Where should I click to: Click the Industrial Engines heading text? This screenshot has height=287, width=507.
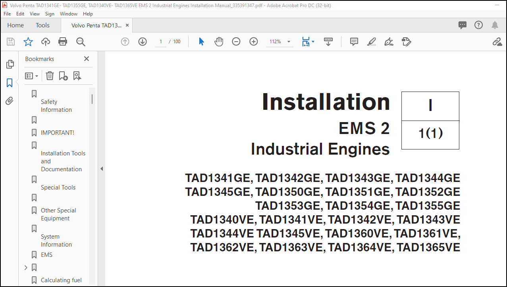(320, 149)
